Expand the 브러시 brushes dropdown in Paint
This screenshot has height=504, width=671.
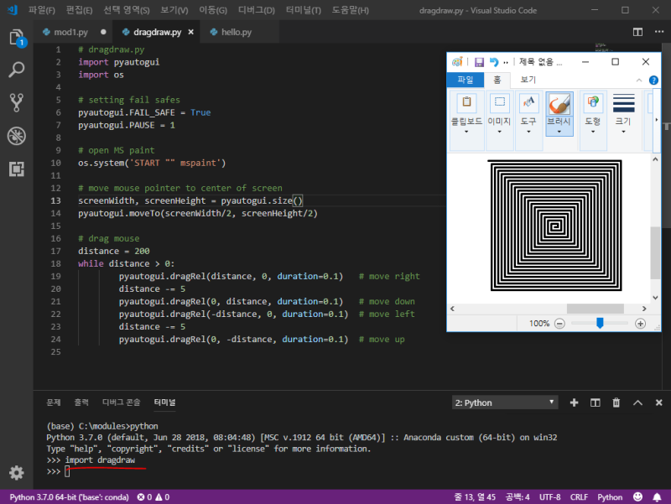pos(559,133)
